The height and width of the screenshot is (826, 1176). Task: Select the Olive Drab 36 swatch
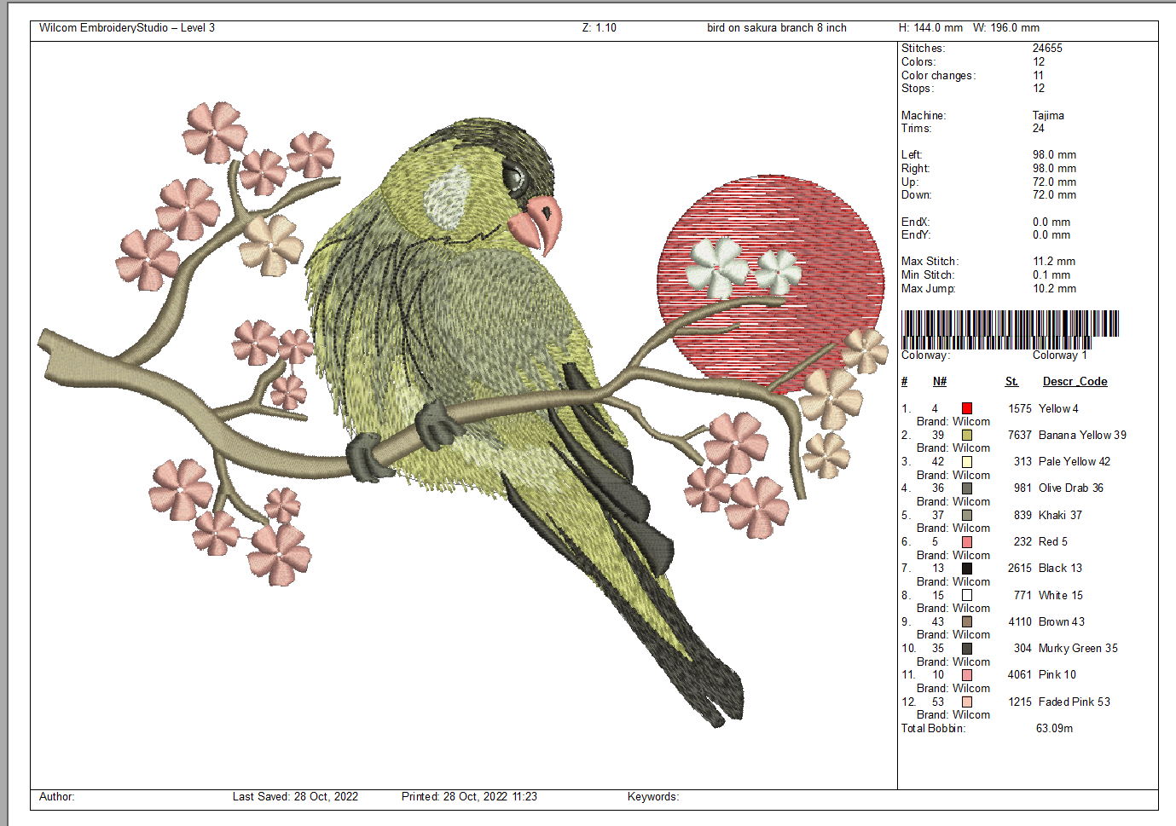click(x=967, y=488)
